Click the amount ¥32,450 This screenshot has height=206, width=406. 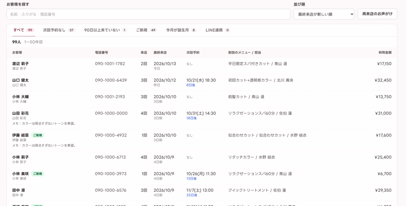[383, 80]
